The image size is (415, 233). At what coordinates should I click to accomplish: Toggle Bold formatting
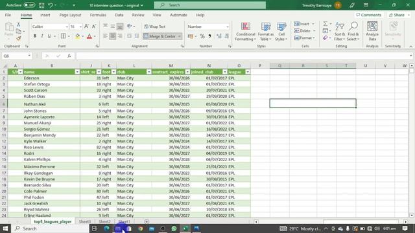tap(34, 36)
